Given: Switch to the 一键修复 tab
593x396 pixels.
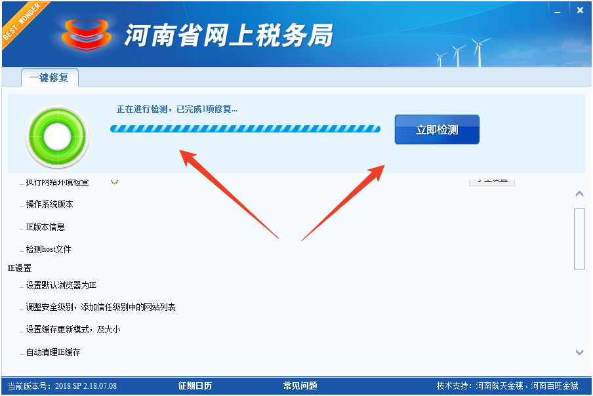Looking at the screenshot, I should pos(50,77).
